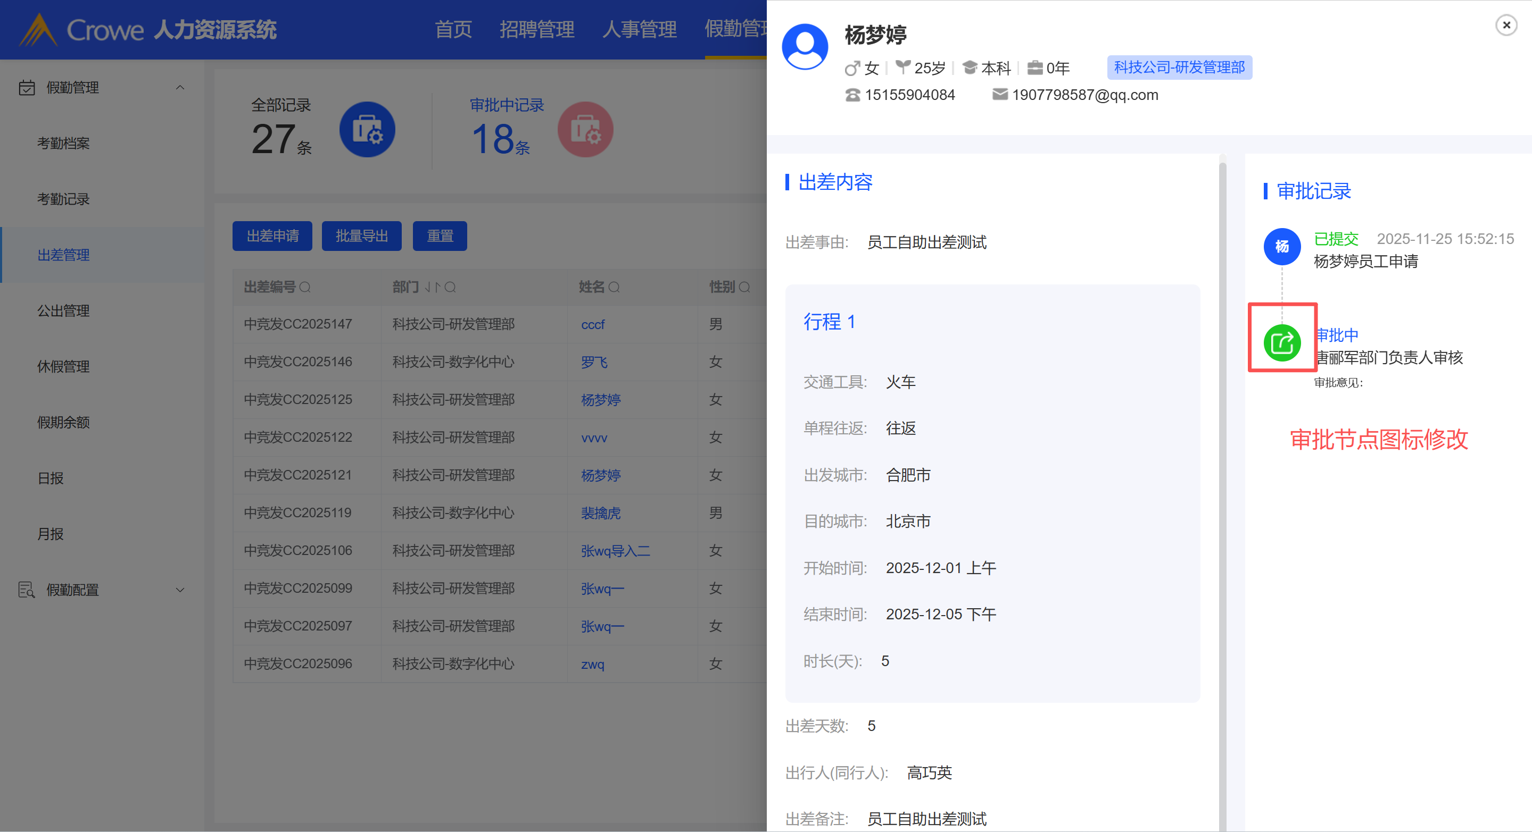Screen dimensions: 1532x832
Task: Click search icon in 姓名 column header
Action: tap(615, 288)
